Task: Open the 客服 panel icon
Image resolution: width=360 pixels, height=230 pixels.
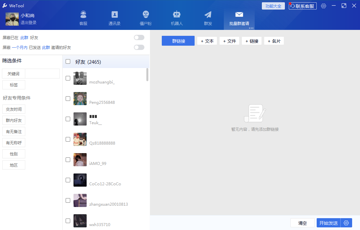Action: click(x=83, y=18)
